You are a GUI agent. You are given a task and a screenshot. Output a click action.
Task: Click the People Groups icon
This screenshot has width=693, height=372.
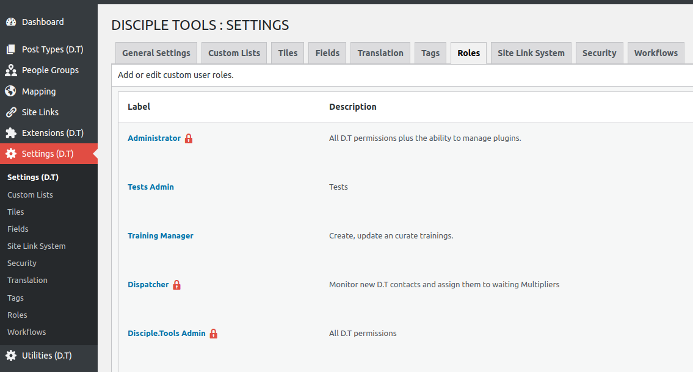[11, 71]
